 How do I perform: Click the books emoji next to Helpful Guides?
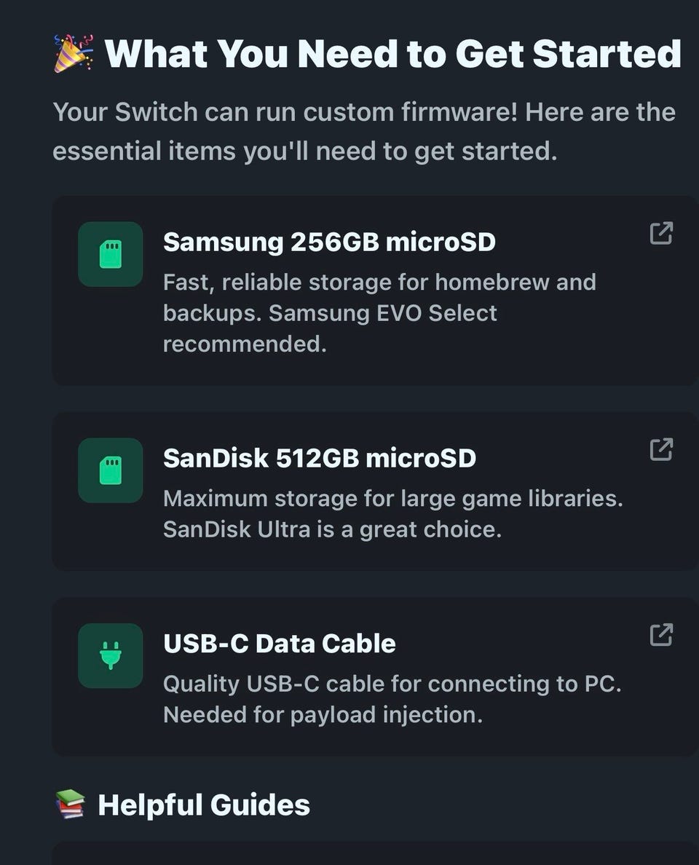(70, 805)
